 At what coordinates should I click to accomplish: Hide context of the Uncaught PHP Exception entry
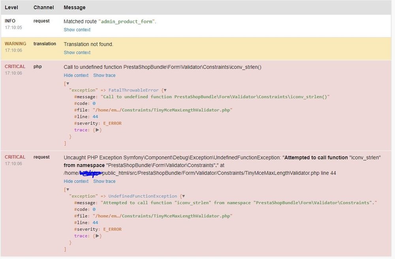click(76, 181)
